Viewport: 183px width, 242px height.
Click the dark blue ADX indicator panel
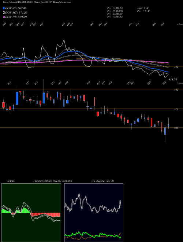point(94,213)
